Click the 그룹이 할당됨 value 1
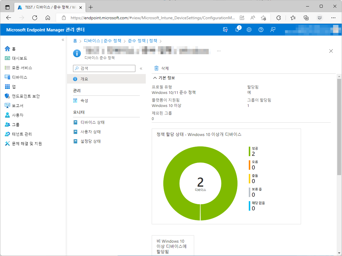The image size is (342, 256). 248,106
